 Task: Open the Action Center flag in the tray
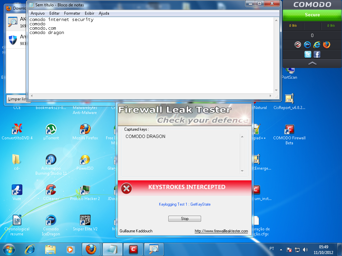[289, 250]
